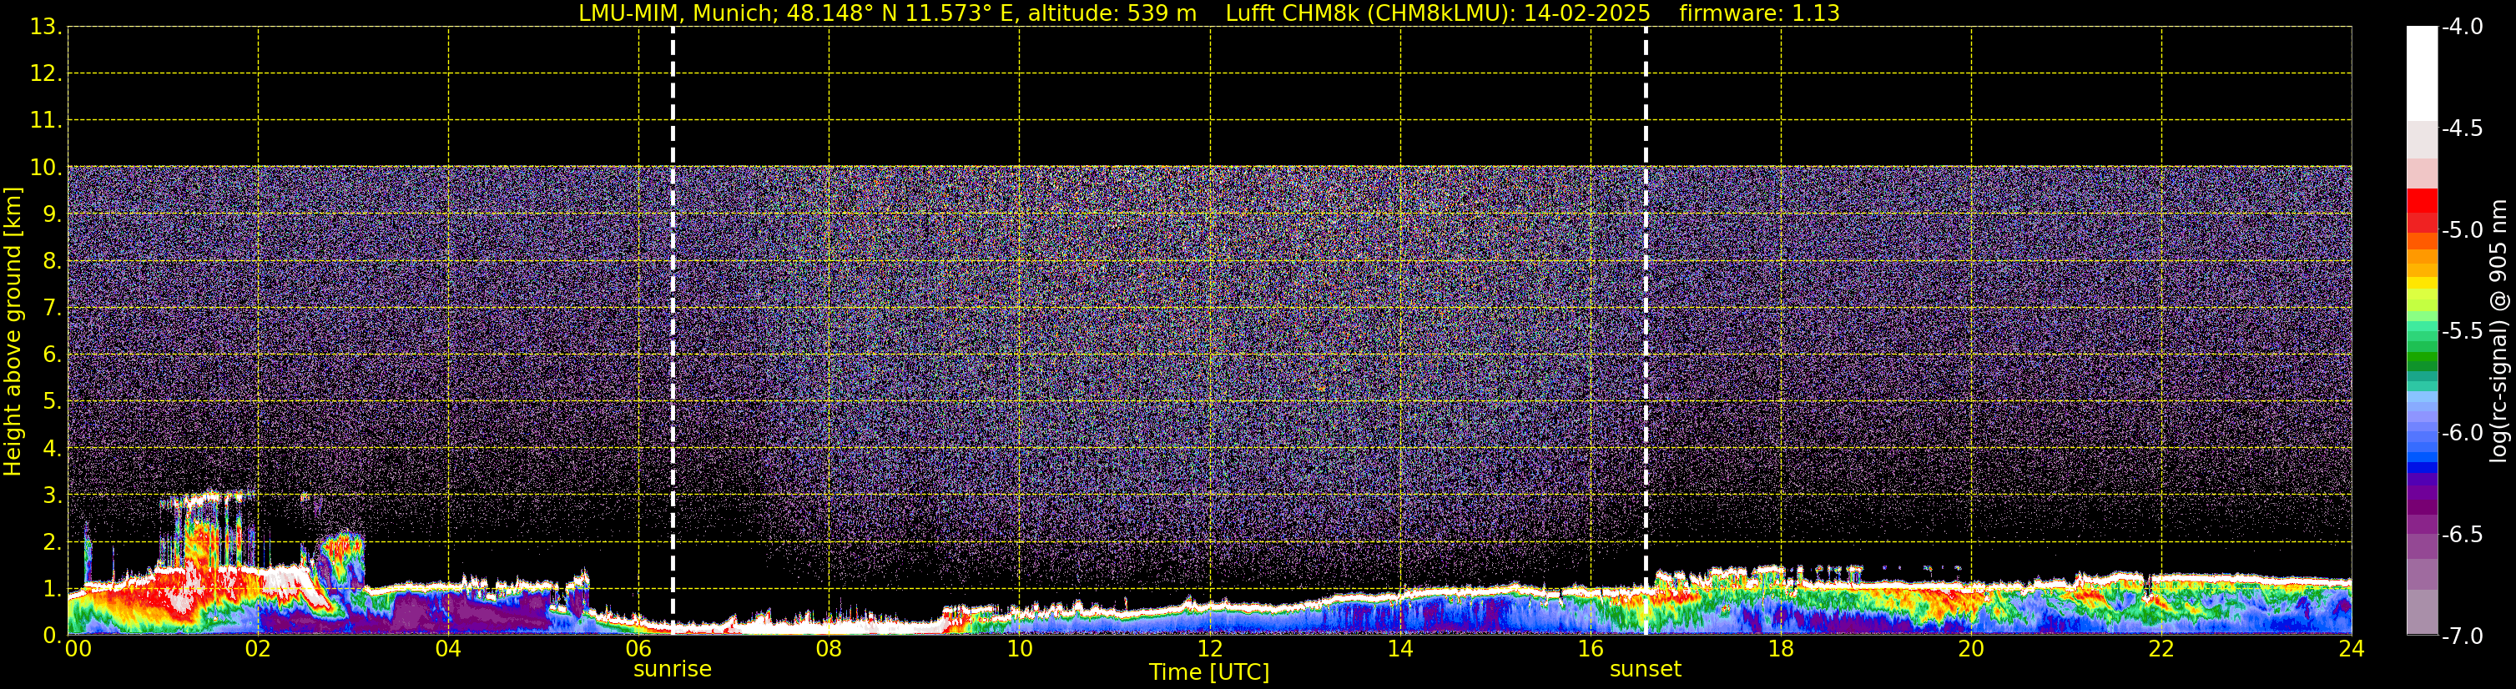The width and height of the screenshot is (2516, 689).
Task: Click the time axis tick label 18
Action: (1782, 649)
